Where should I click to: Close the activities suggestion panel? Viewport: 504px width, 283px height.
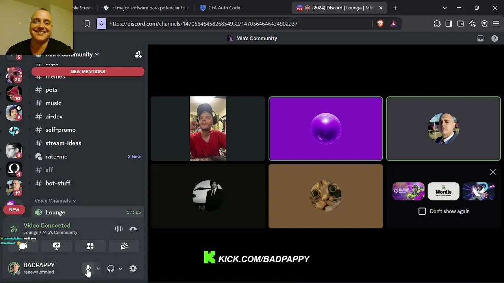493,172
